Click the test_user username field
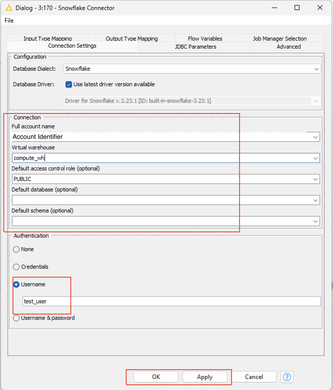The height and width of the screenshot is (390, 333). [x=100, y=301]
